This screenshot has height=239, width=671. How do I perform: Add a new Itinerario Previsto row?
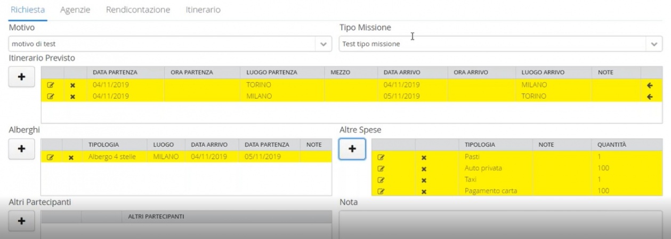coord(22,76)
